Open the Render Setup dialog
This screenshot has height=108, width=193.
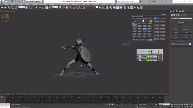tap(128, 8)
